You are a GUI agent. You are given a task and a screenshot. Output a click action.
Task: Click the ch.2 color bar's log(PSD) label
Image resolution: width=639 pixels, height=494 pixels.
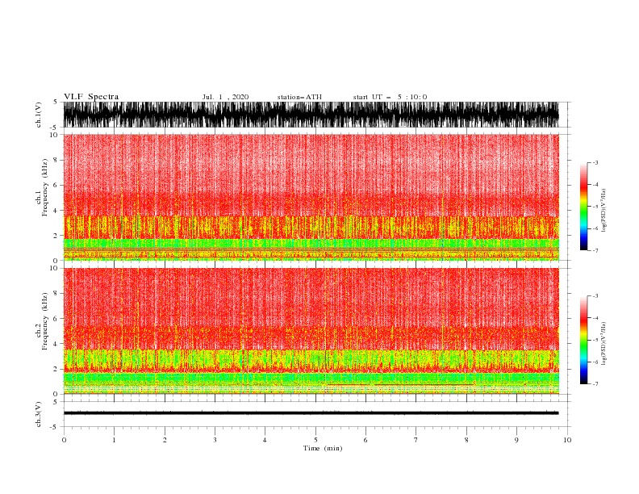tap(604, 344)
